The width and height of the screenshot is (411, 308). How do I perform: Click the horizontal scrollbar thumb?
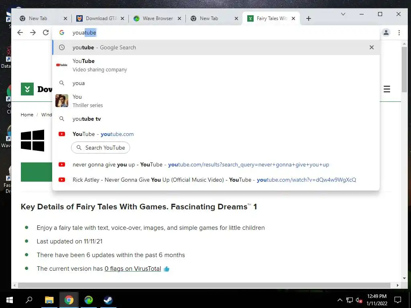pyautogui.click(x=204, y=285)
